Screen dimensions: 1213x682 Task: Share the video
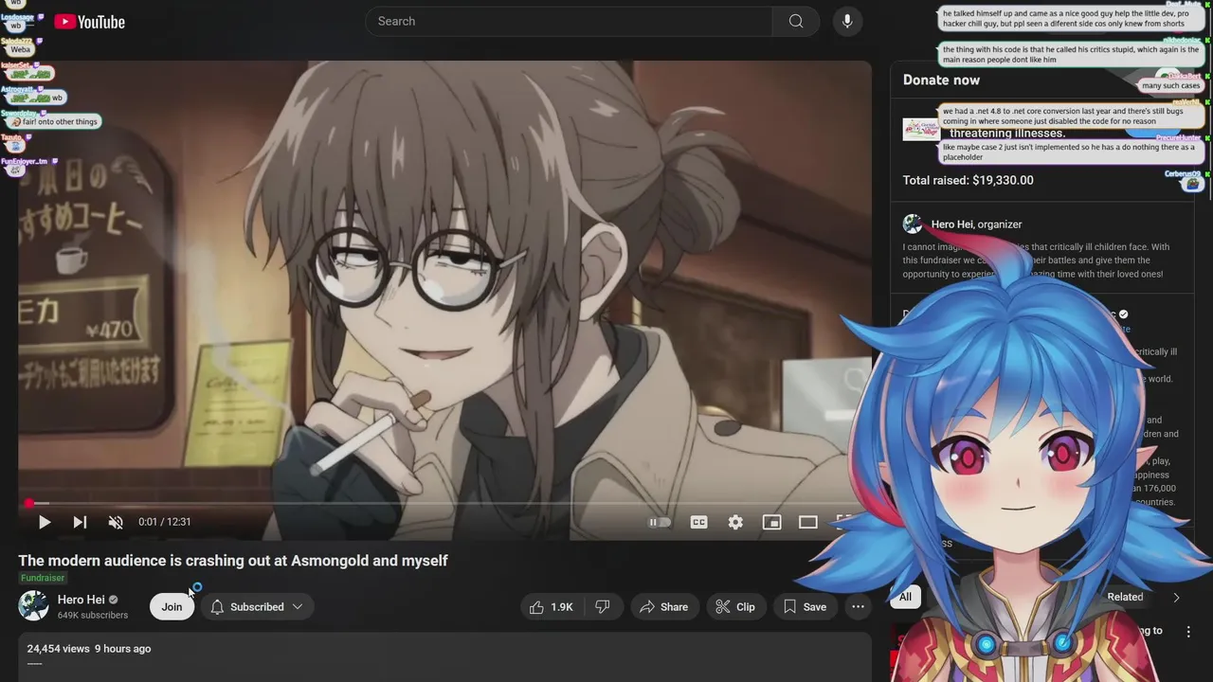pos(665,607)
